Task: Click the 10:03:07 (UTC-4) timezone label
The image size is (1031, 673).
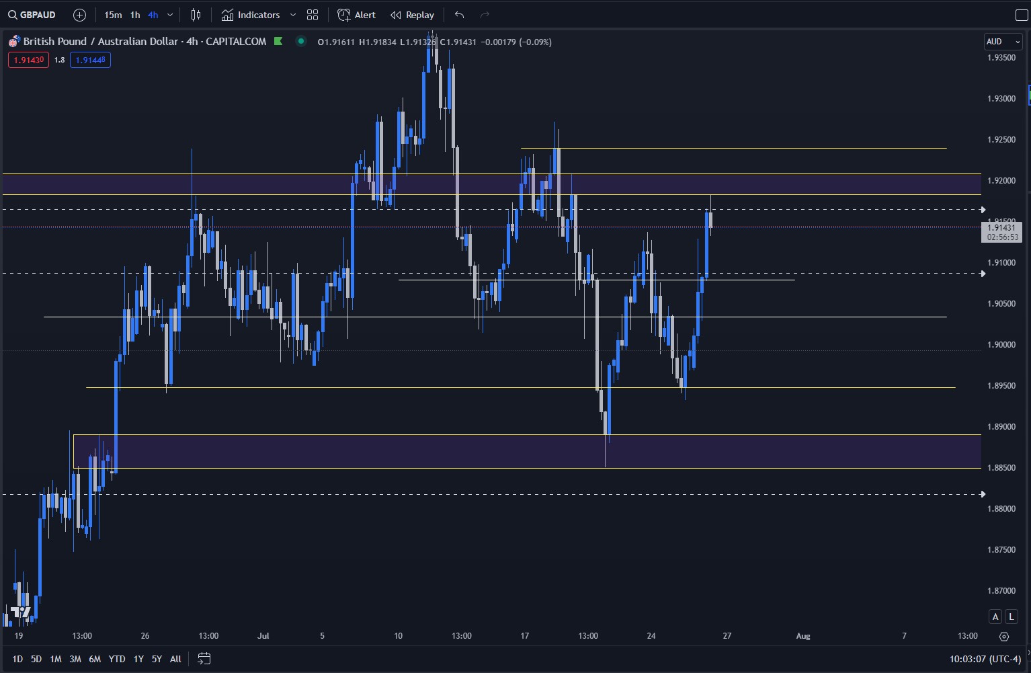Action: (x=983, y=660)
